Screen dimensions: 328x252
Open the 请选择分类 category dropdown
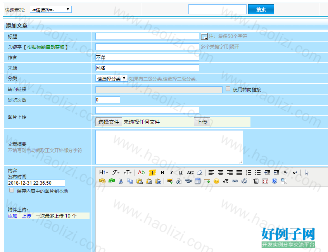(x=112, y=79)
